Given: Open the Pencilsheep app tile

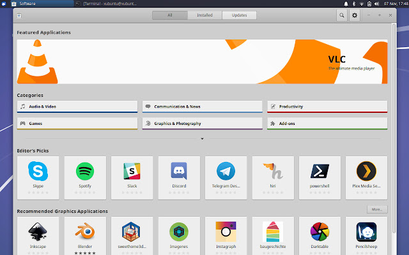Looking at the screenshot, I should [x=366, y=236].
